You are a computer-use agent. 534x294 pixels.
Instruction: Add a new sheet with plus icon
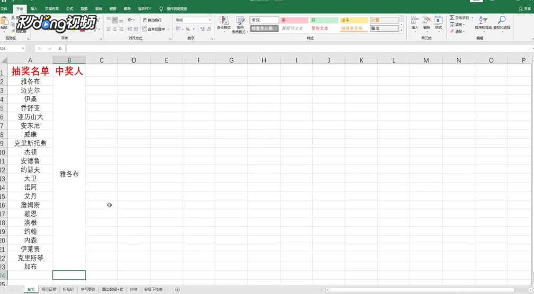pyautogui.click(x=177, y=290)
